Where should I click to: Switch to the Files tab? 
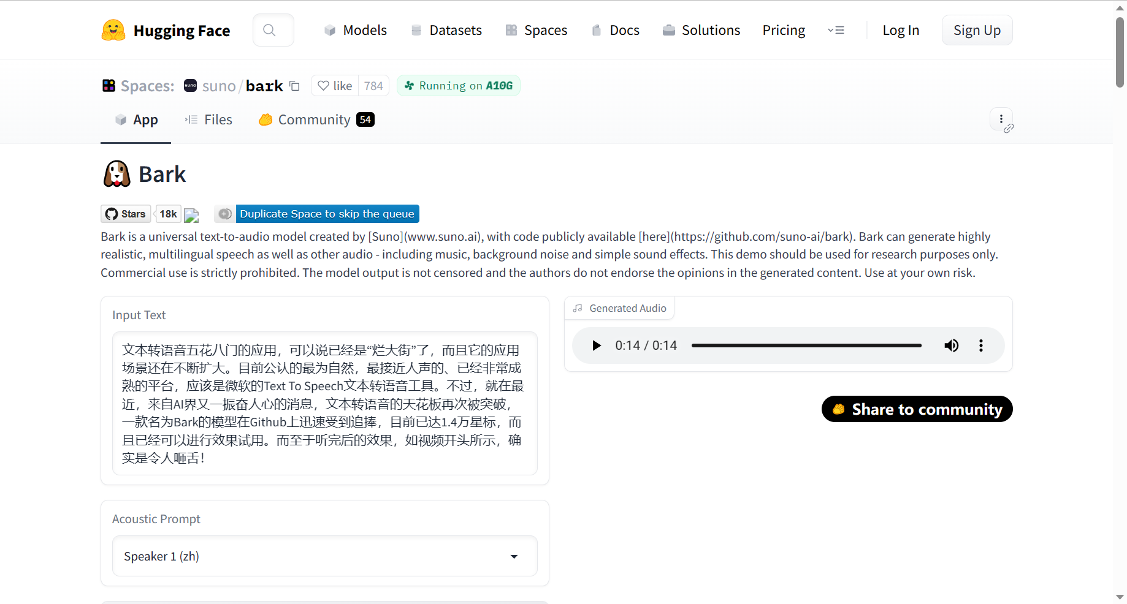pos(208,120)
